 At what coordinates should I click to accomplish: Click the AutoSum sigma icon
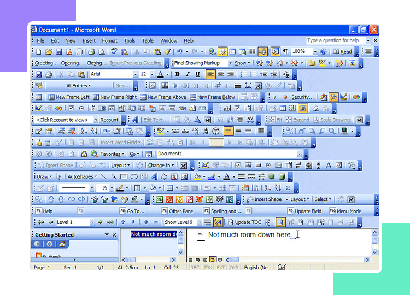click(x=288, y=188)
